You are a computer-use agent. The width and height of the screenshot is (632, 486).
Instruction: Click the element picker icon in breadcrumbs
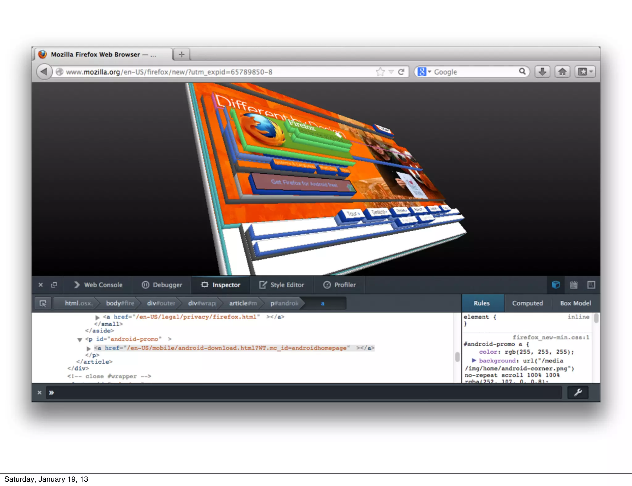pos(43,303)
